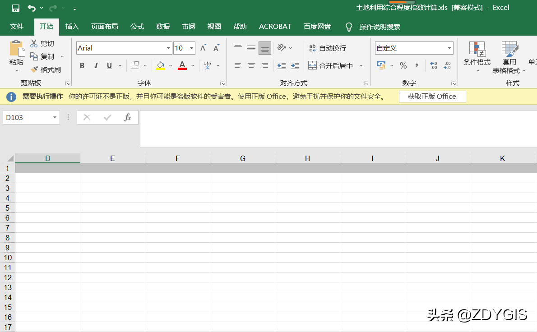Undo the last action
The width and height of the screenshot is (537, 332).
[x=32, y=8]
